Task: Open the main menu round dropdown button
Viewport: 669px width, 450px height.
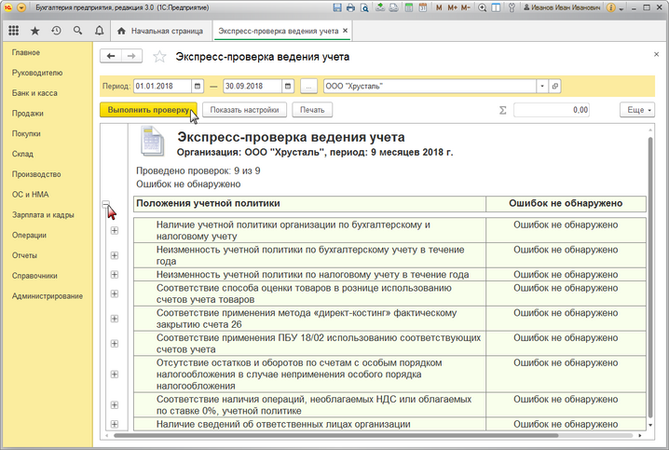Action: click(x=21, y=7)
